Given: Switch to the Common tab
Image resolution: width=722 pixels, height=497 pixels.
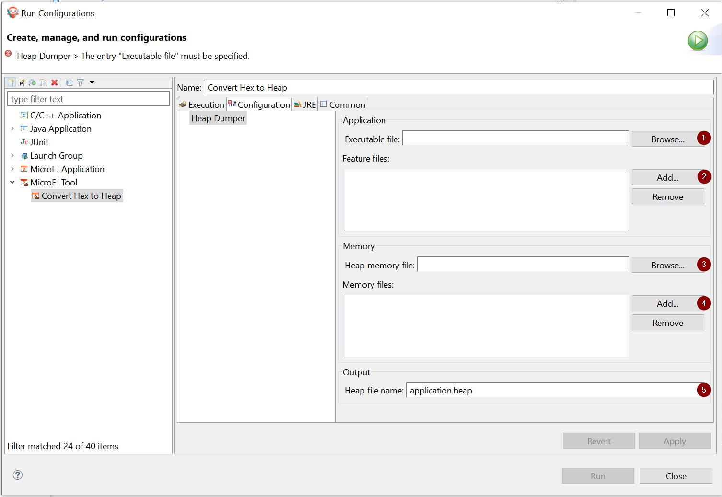Looking at the screenshot, I should click(343, 104).
